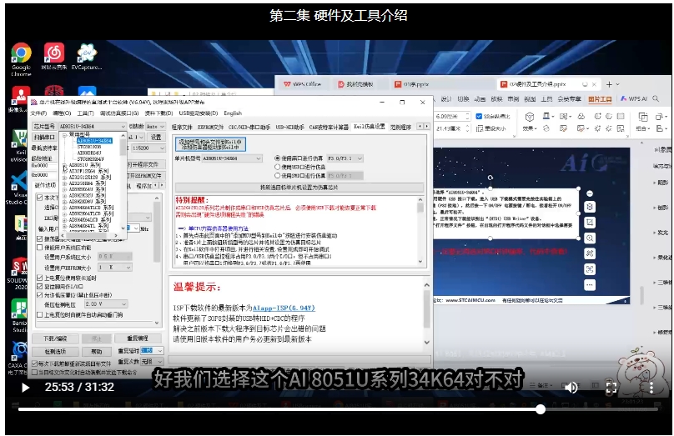Toggle auto-download when target file changes checkbox

point(35,373)
